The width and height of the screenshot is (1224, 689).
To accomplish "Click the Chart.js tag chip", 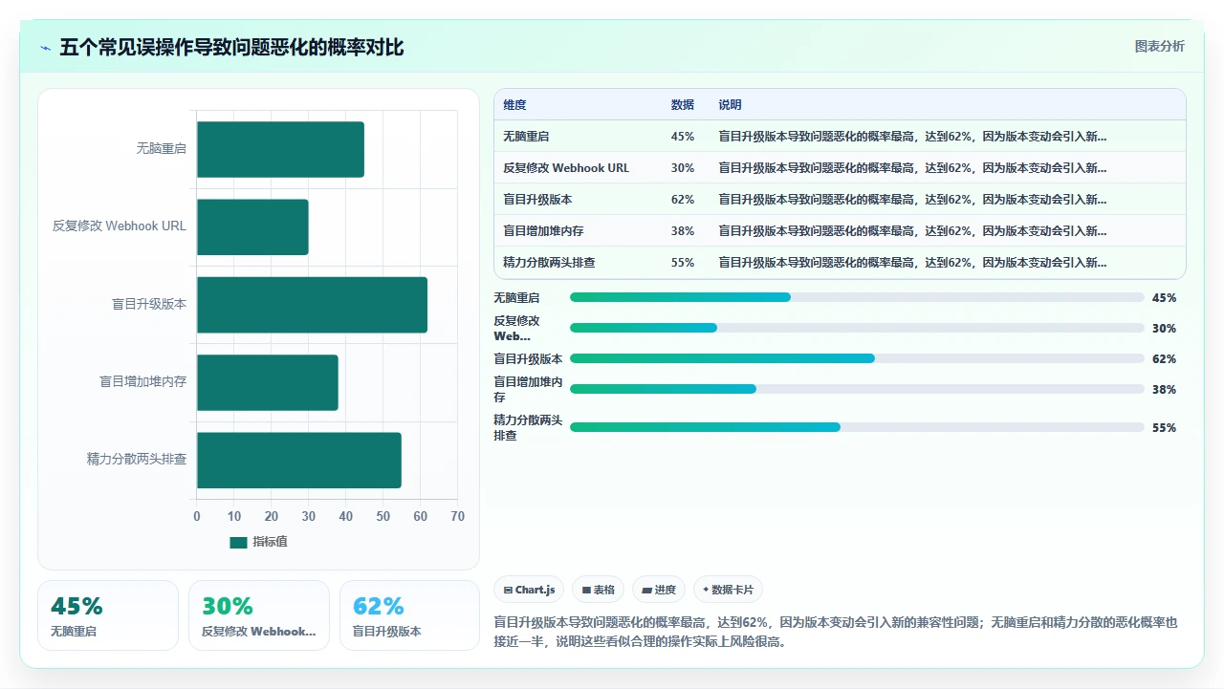I will click(x=529, y=590).
